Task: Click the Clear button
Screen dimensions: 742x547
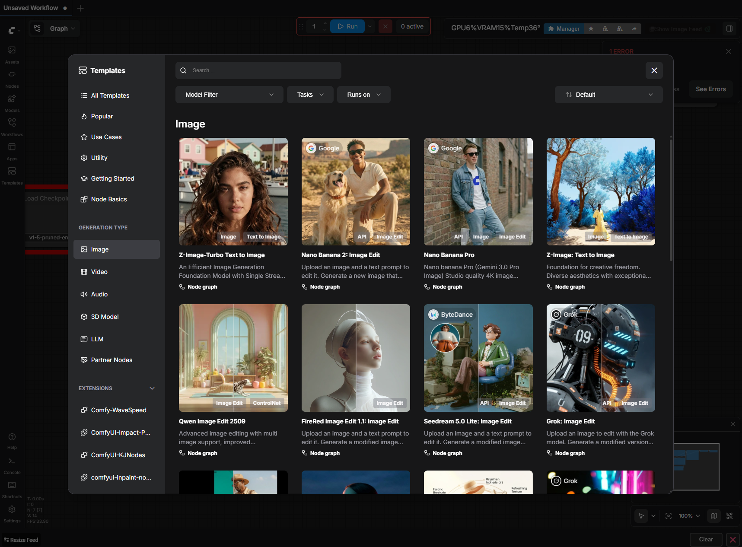Action: (706, 540)
